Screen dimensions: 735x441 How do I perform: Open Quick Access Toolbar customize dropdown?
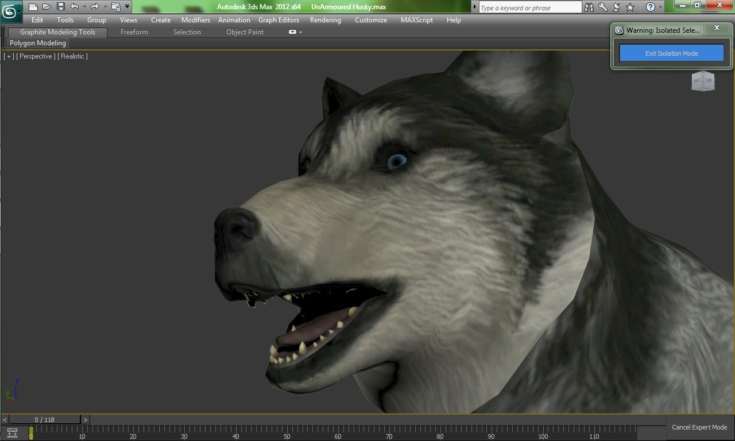[127, 7]
